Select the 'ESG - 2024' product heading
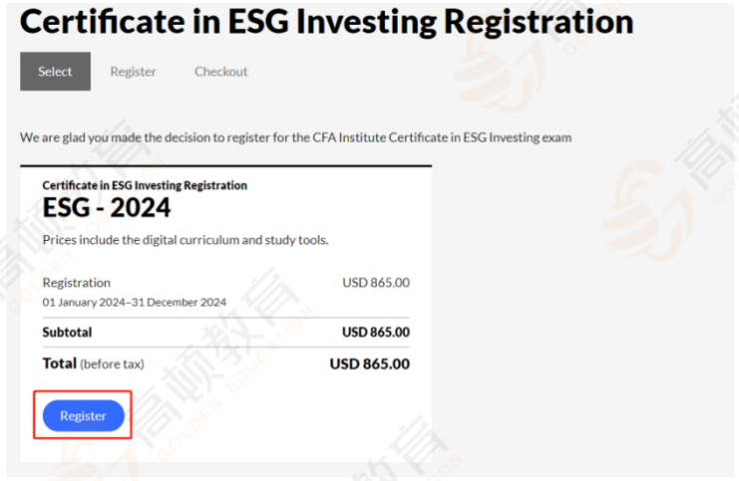This screenshot has width=739, height=481. tap(107, 207)
